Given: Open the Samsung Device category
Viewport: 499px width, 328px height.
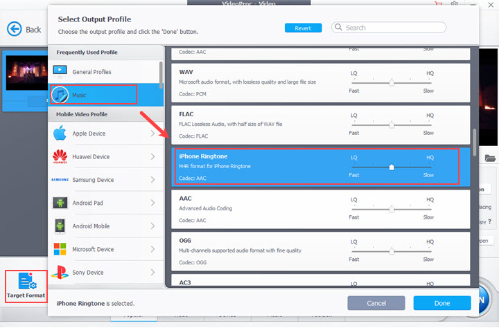Looking at the screenshot, I should click(x=105, y=180).
